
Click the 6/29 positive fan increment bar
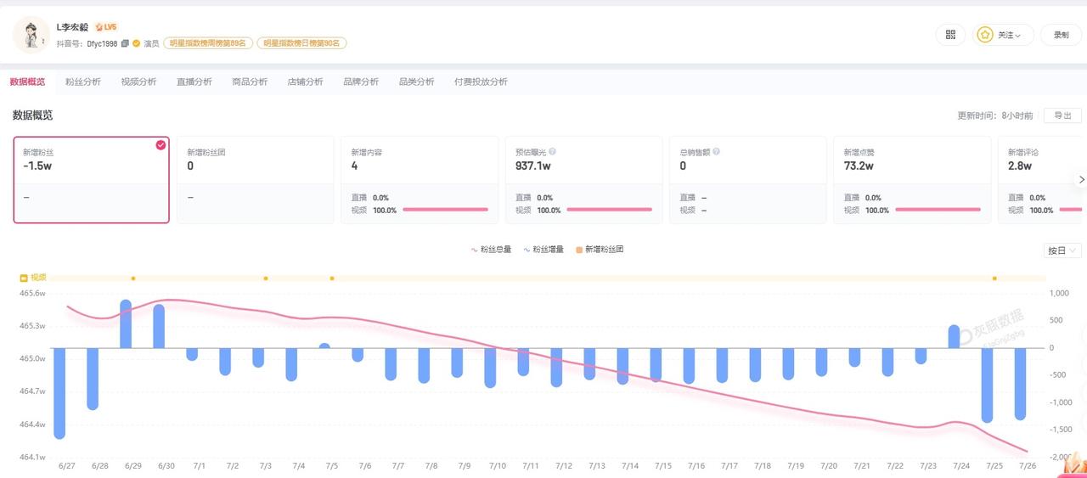tap(126, 323)
